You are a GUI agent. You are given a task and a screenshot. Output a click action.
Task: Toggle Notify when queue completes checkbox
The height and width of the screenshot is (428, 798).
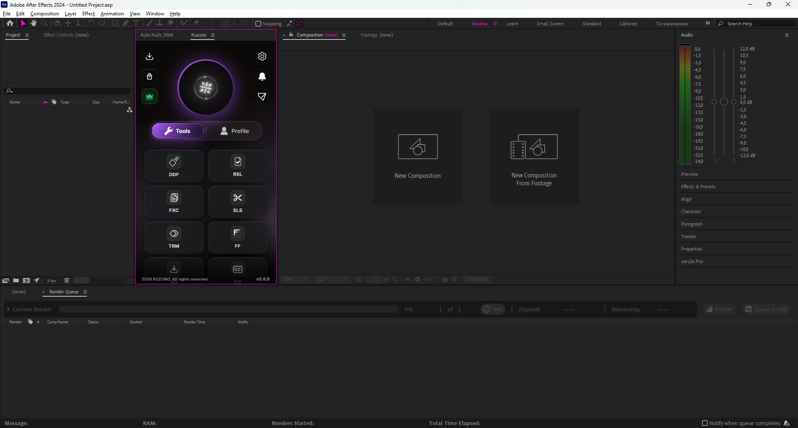click(x=705, y=423)
